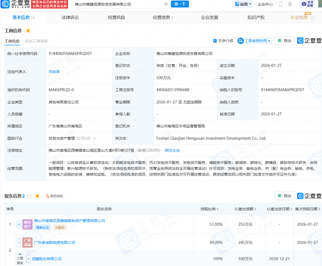This screenshot has height=266, width=322.
Task: Switch to the 法律诉讼 tab
Action: [70, 18]
